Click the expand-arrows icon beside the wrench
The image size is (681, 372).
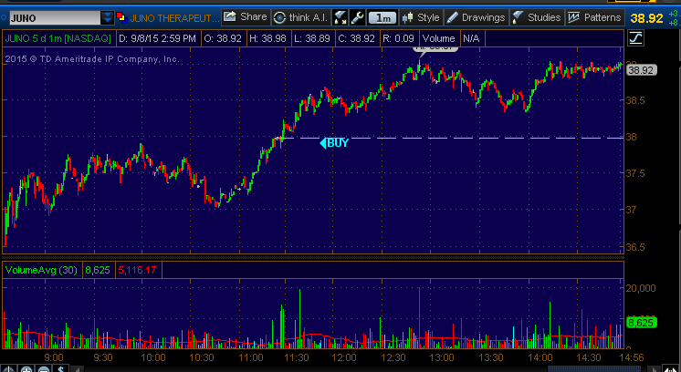pos(340,16)
